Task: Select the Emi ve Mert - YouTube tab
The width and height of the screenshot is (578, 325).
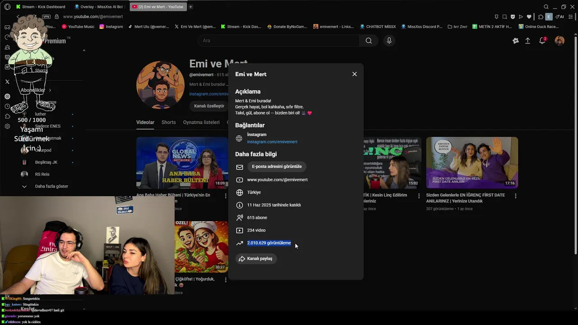Action: (158, 7)
